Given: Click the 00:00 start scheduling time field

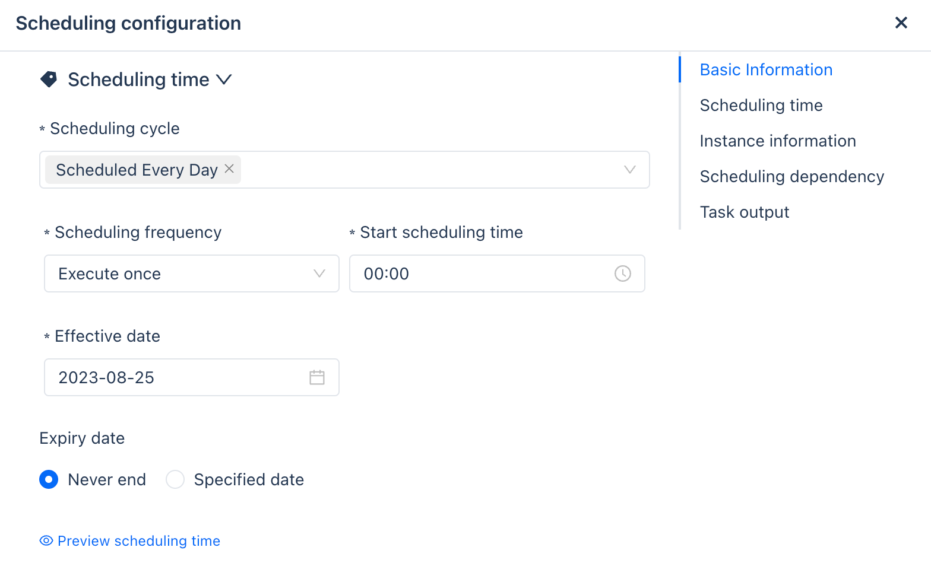Looking at the screenshot, I should 481,273.
